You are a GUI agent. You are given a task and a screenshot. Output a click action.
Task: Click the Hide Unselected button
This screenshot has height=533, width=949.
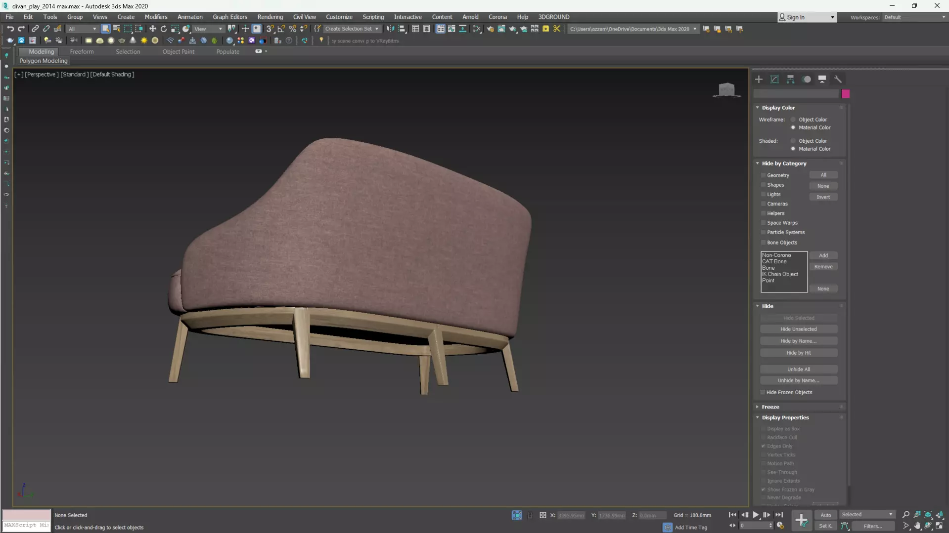click(x=799, y=329)
